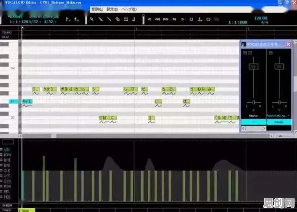297x212 pixels.
Task: Click the C4 piano key label
Action: [13, 68]
